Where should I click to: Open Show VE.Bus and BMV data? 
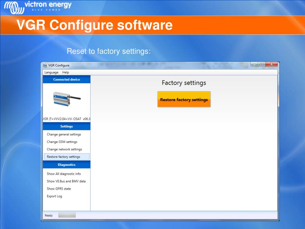click(66, 181)
